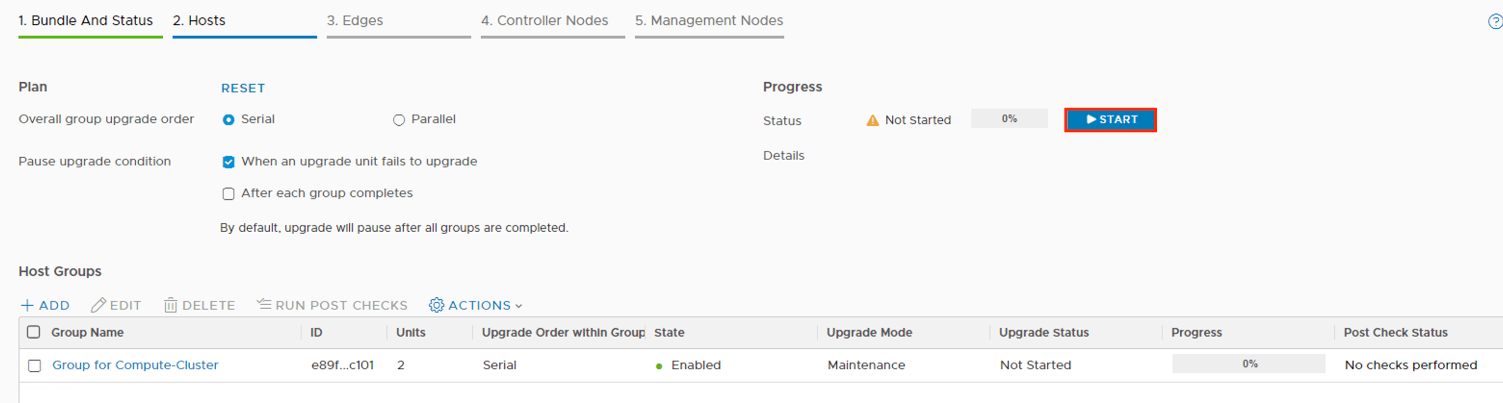Select the Serial upgrade order radio

(x=229, y=120)
